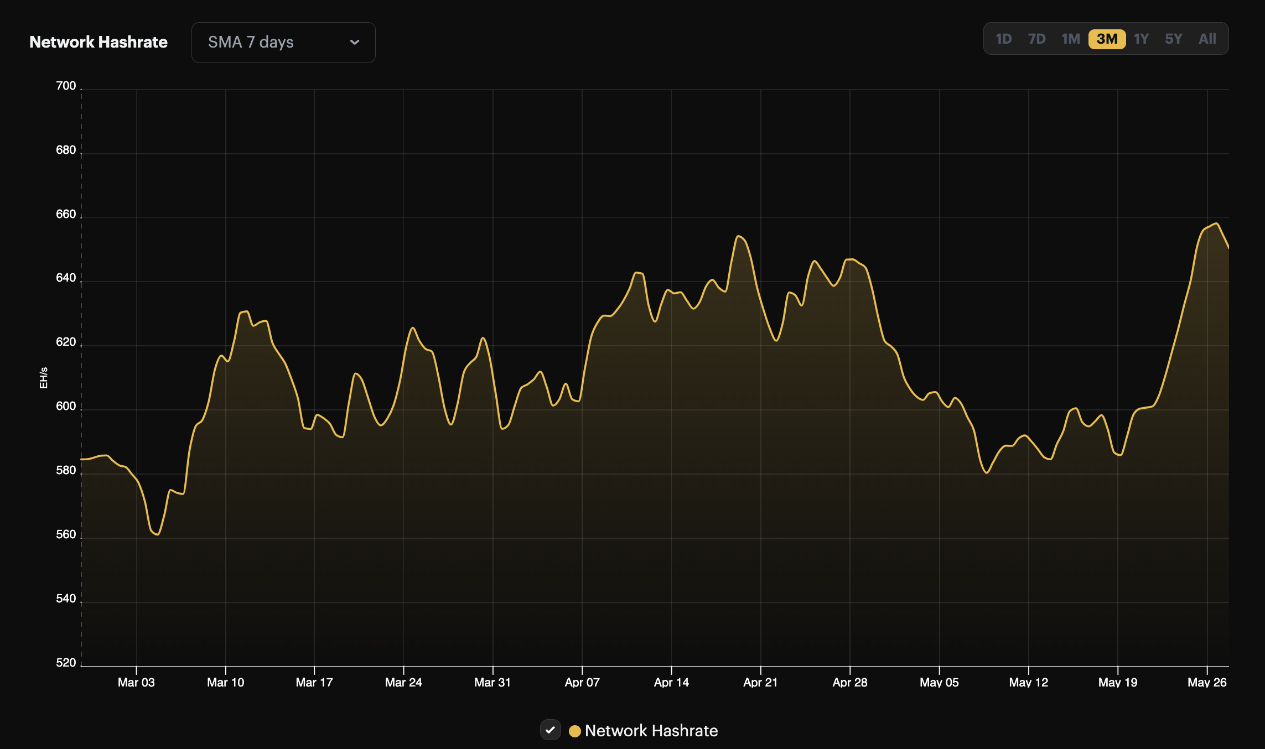
Task: Expand the moving average options list
Action: 282,43
